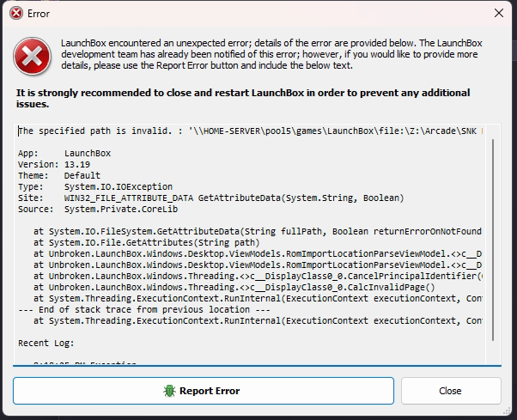Click the resize grip at dialog corner
Screen dimensions: 517x420
click(507, 411)
